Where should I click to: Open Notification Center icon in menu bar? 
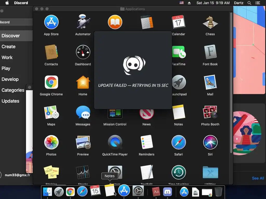click(x=258, y=3)
